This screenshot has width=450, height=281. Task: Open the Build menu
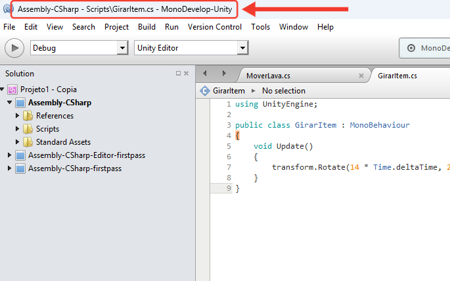pos(146,27)
